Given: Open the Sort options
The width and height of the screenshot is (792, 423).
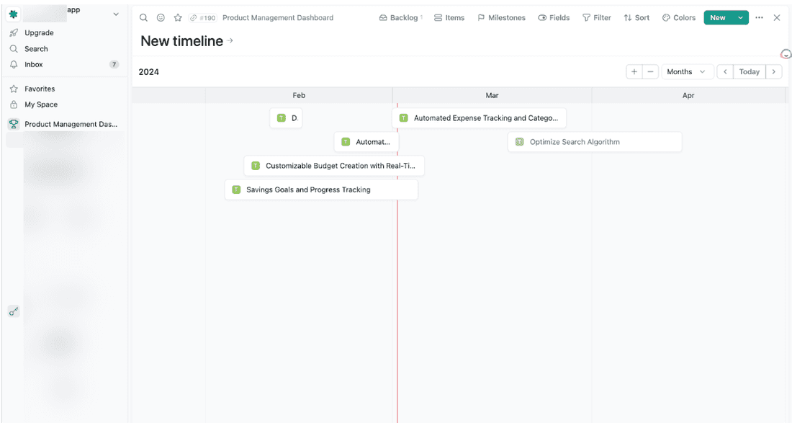Looking at the screenshot, I should pyautogui.click(x=636, y=17).
